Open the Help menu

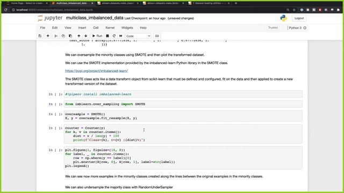[x=144, y=28]
